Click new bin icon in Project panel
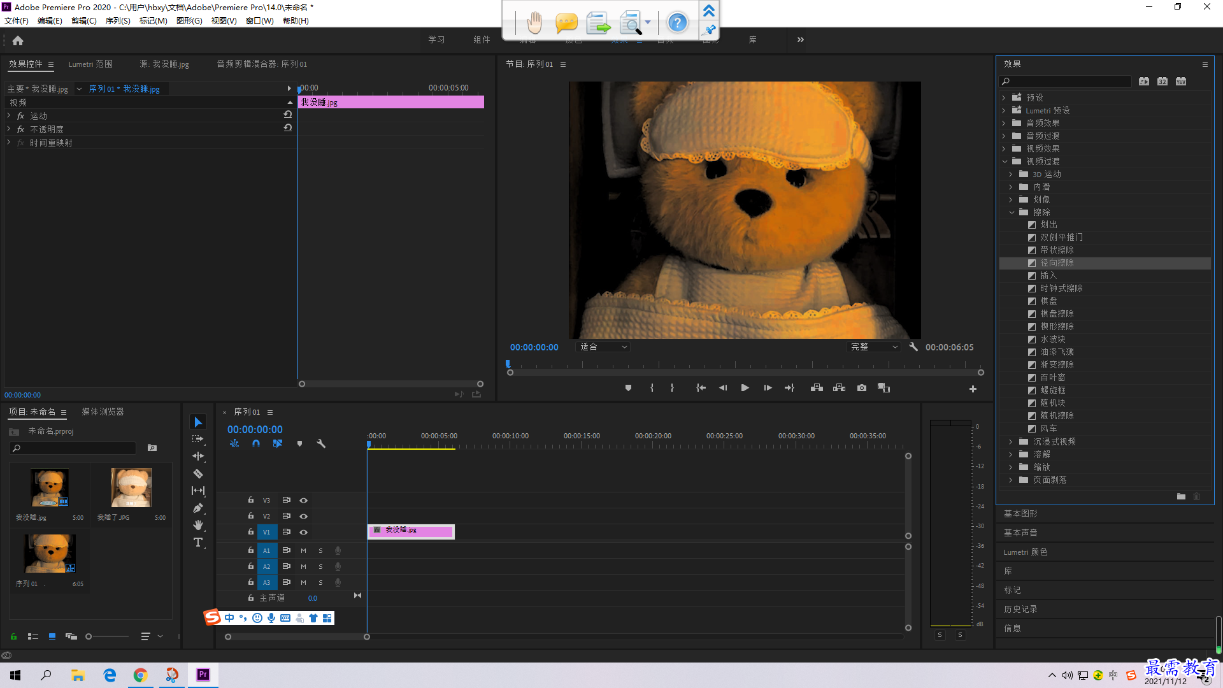Image resolution: width=1223 pixels, height=688 pixels. pyautogui.click(x=152, y=448)
